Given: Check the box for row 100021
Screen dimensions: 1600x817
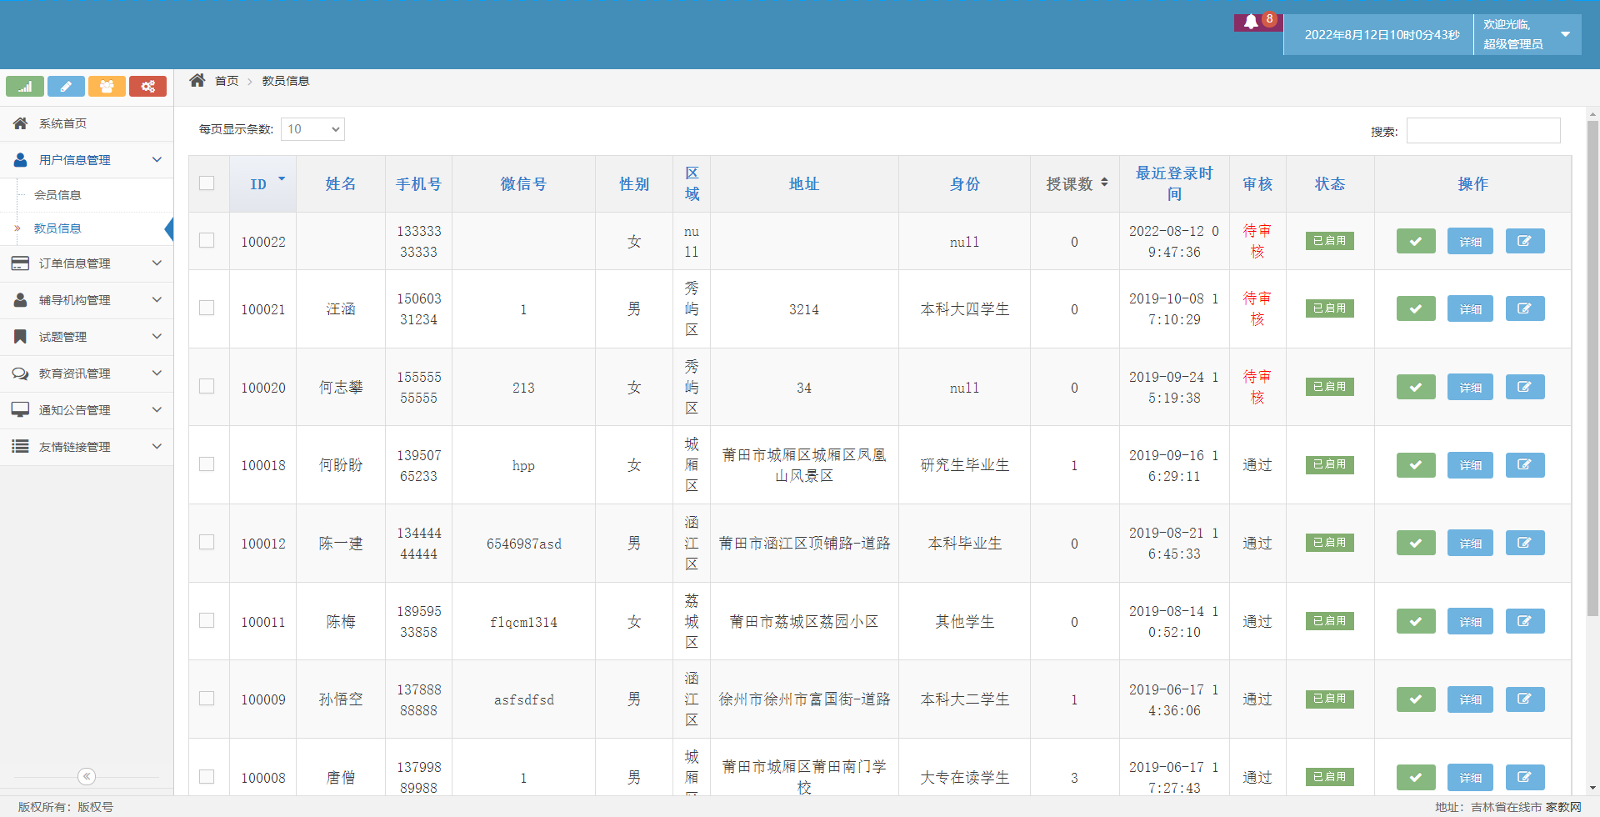Looking at the screenshot, I should click(x=207, y=308).
